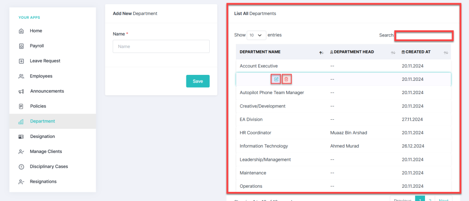Image resolution: width=469 pixels, height=201 pixels.
Task: Click the Home icon in sidebar
Action: 21,31
